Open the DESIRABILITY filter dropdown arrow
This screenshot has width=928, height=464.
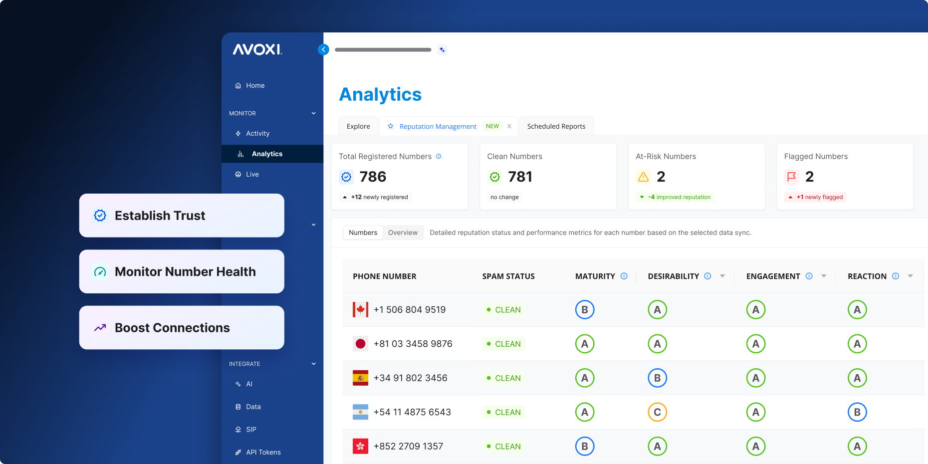tap(722, 276)
